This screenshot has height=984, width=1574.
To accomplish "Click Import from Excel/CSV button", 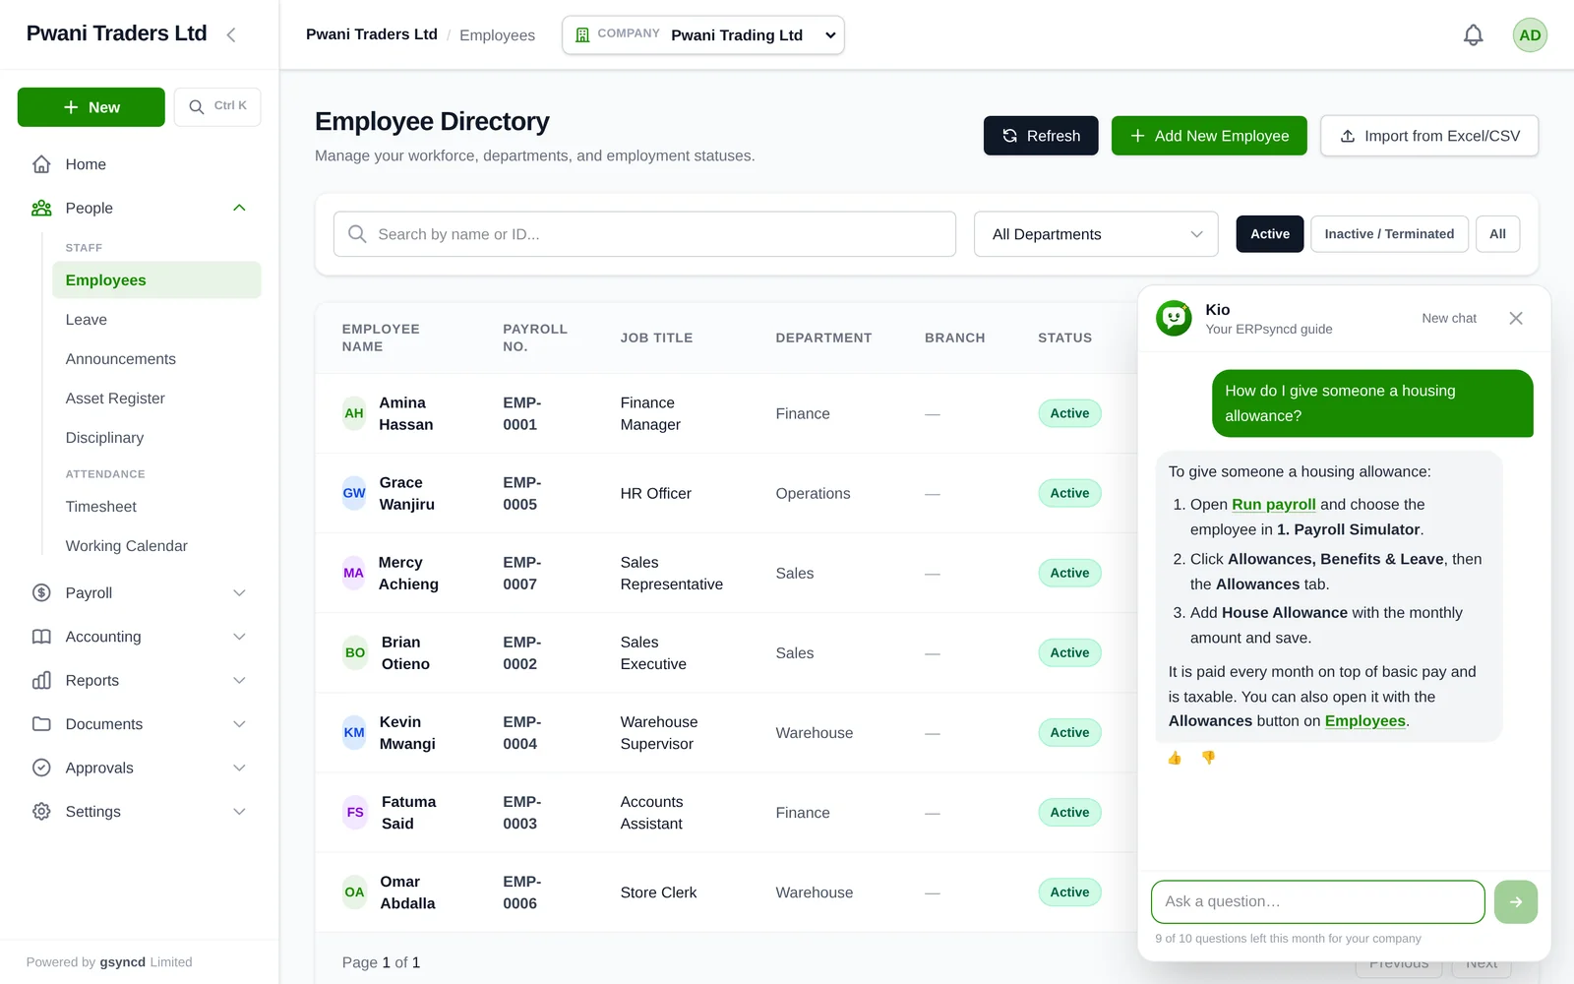I will [x=1429, y=136].
